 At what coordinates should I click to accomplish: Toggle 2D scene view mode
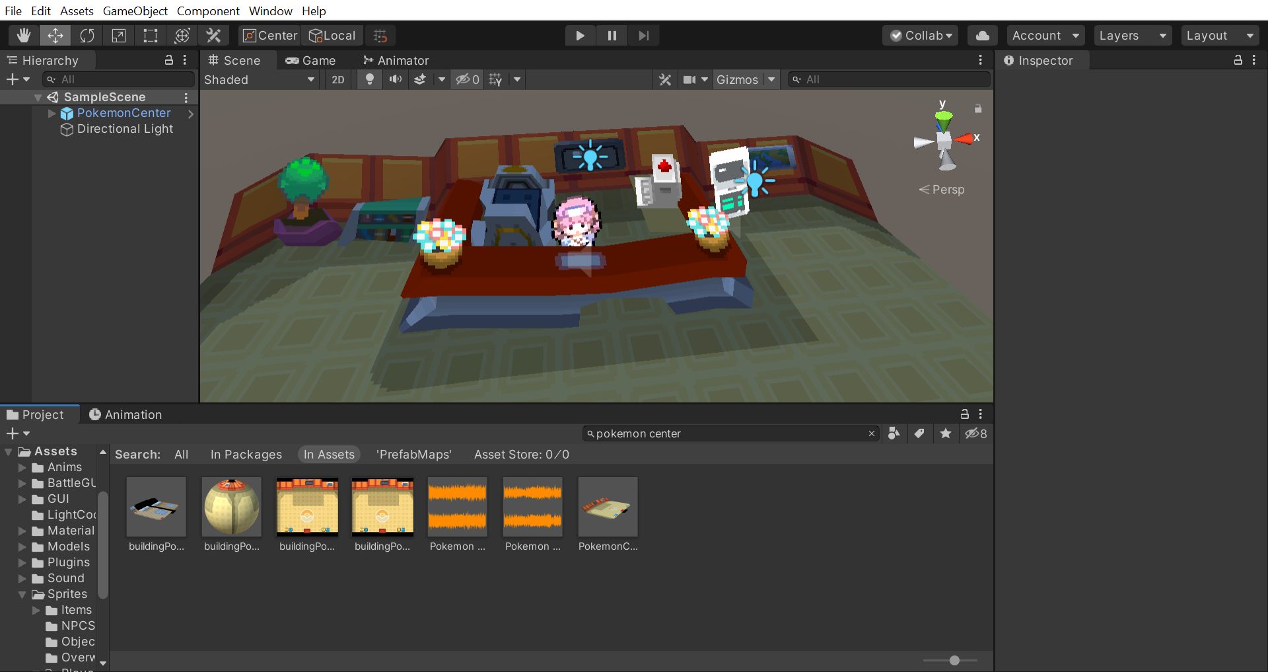pyautogui.click(x=338, y=80)
